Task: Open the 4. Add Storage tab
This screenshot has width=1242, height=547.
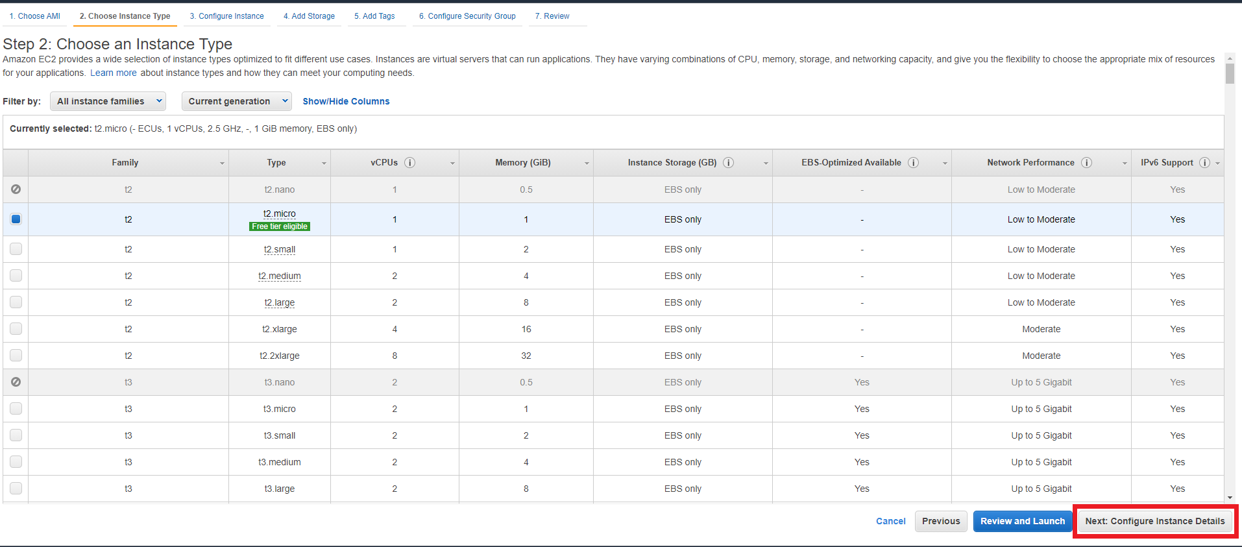Action: coord(310,16)
